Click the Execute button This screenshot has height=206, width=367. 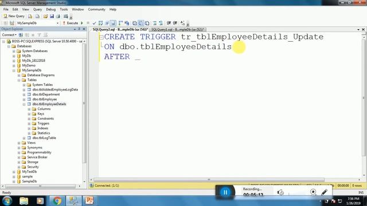(70, 23)
